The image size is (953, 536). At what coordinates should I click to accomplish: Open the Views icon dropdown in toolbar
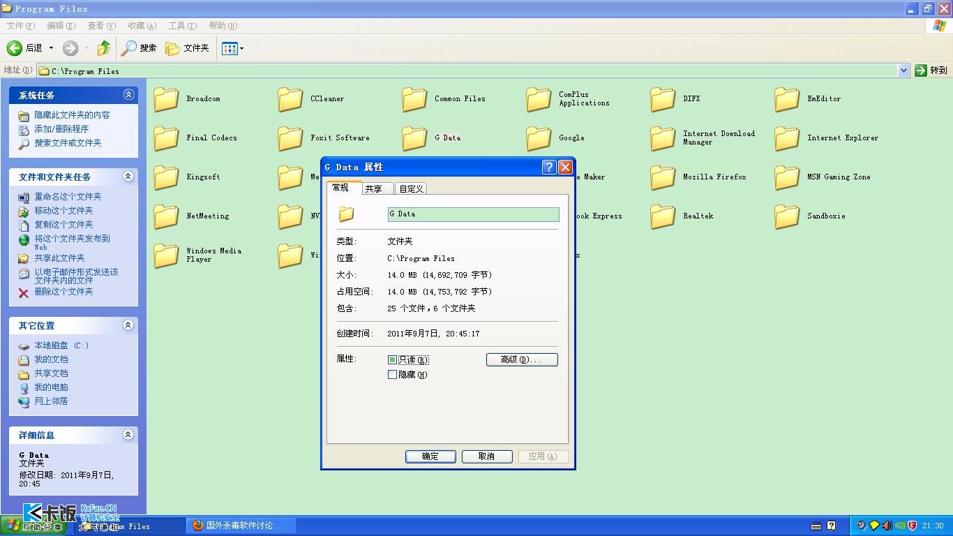233,48
